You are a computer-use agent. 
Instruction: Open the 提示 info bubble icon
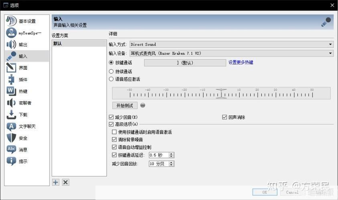(x=11, y=161)
